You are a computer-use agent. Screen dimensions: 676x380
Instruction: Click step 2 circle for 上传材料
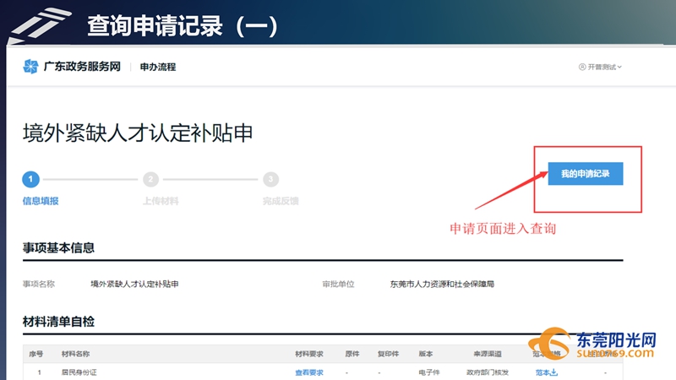[150, 179]
